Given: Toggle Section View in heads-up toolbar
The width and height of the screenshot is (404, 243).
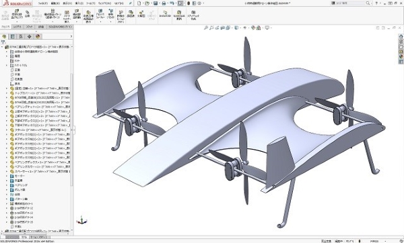Looking at the screenshot, I should tap(223, 28).
